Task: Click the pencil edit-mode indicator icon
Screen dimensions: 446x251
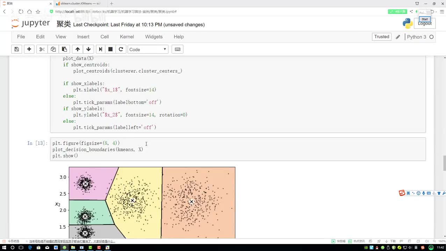Action: pos(398,37)
